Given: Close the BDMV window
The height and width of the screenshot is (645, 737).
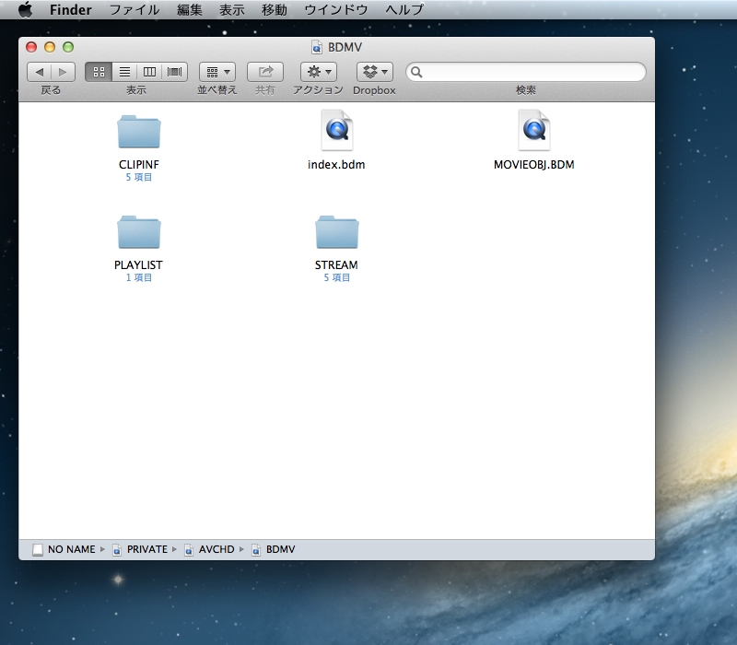Looking at the screenshot, I should coord(31,47).
